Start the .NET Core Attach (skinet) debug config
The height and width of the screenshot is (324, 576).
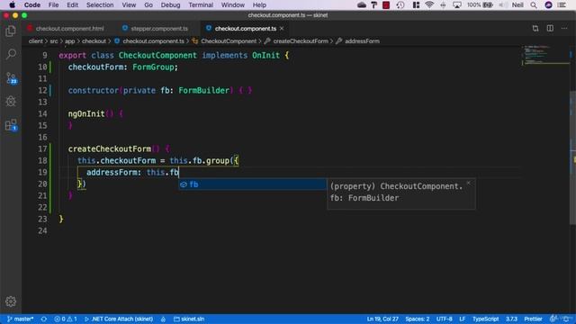(119, 319)
